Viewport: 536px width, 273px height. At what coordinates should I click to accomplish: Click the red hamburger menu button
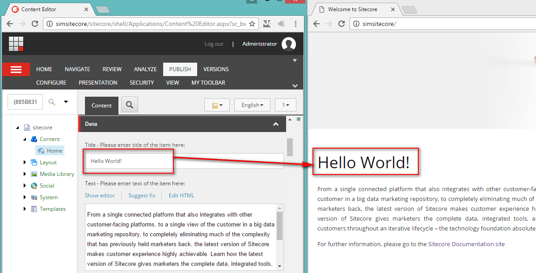point(16,69)
